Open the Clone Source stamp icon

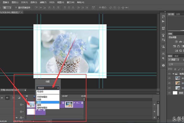163,47
